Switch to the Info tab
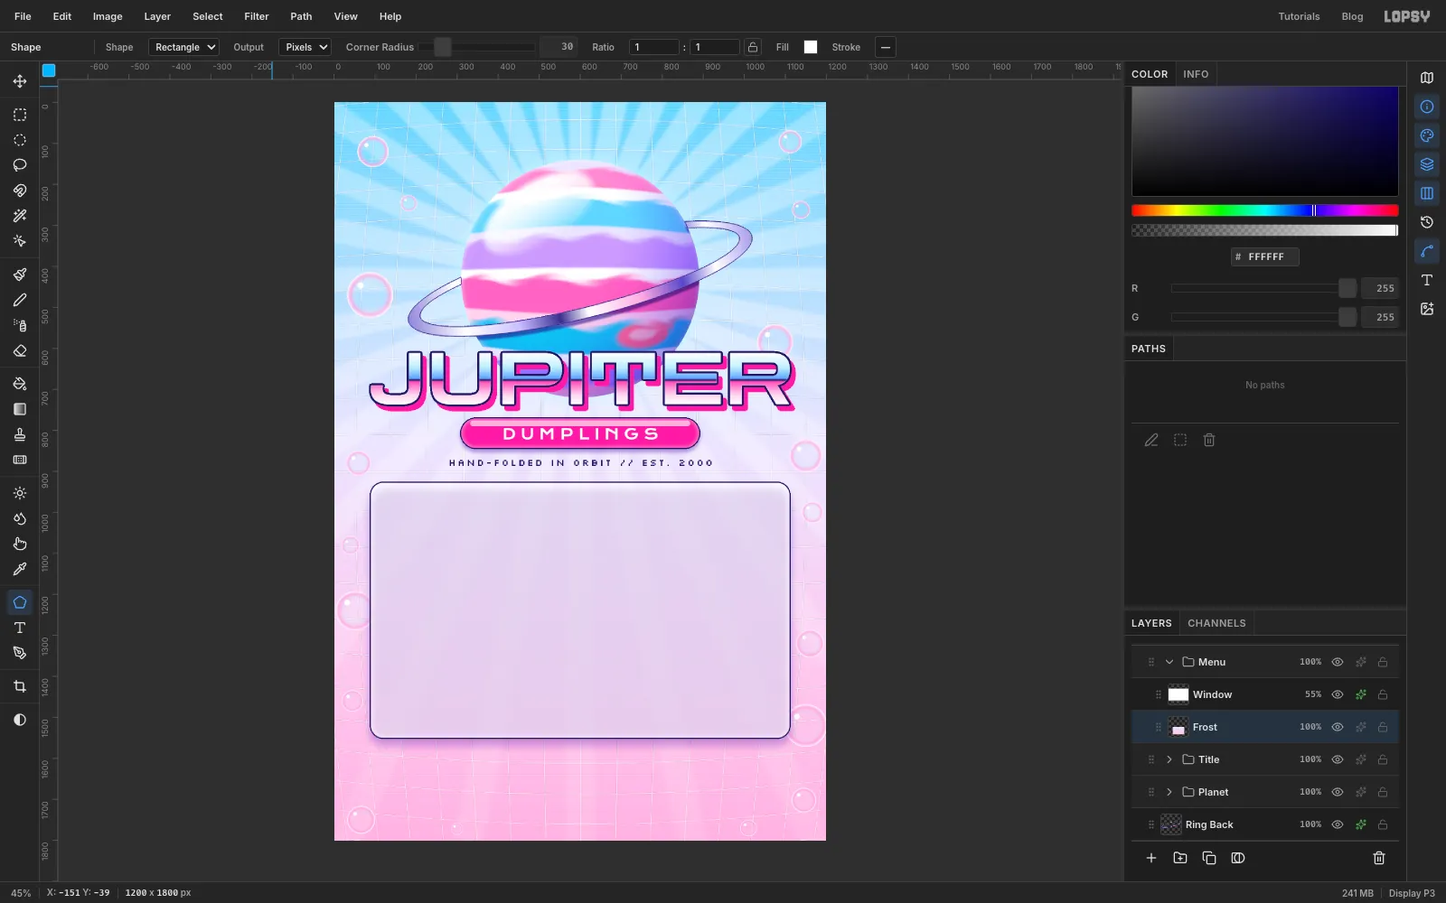This screenshot has height=903, width=1446. (x=1196, y=74)
